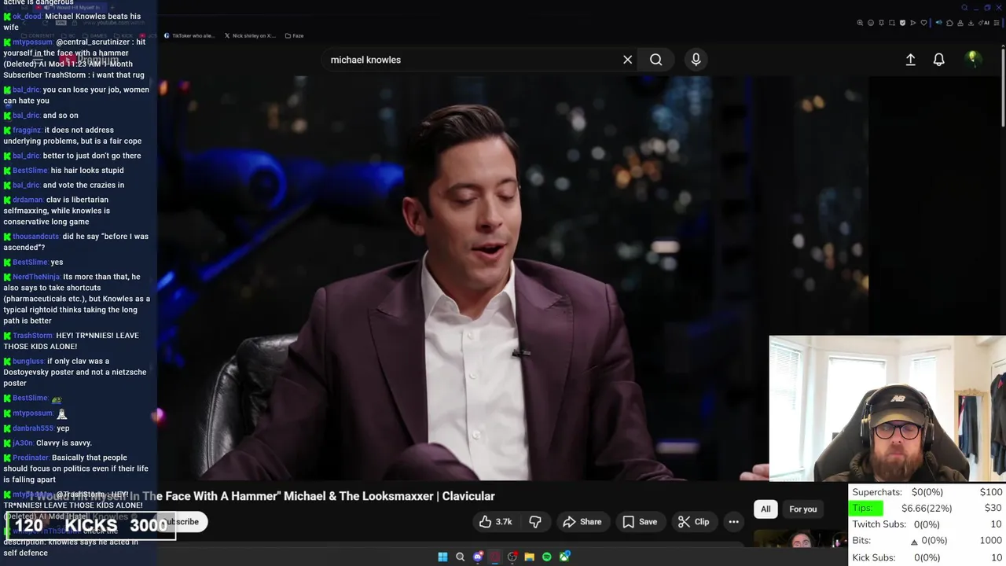The image size is (1006, 566).
Task: Clear the YouTube search box text
Action: [627, 60]
